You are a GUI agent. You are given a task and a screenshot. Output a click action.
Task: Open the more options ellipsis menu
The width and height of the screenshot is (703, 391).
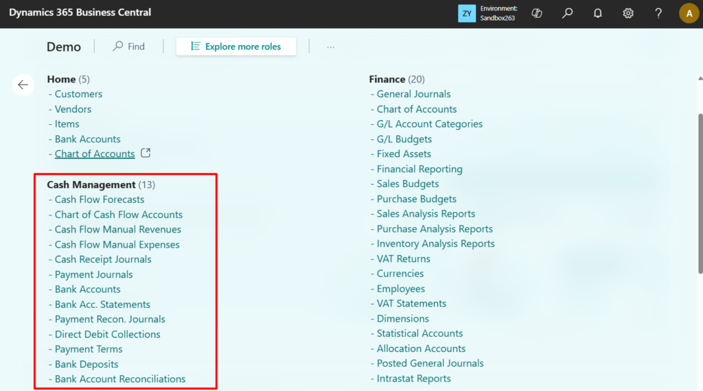(x=331, y=47)
